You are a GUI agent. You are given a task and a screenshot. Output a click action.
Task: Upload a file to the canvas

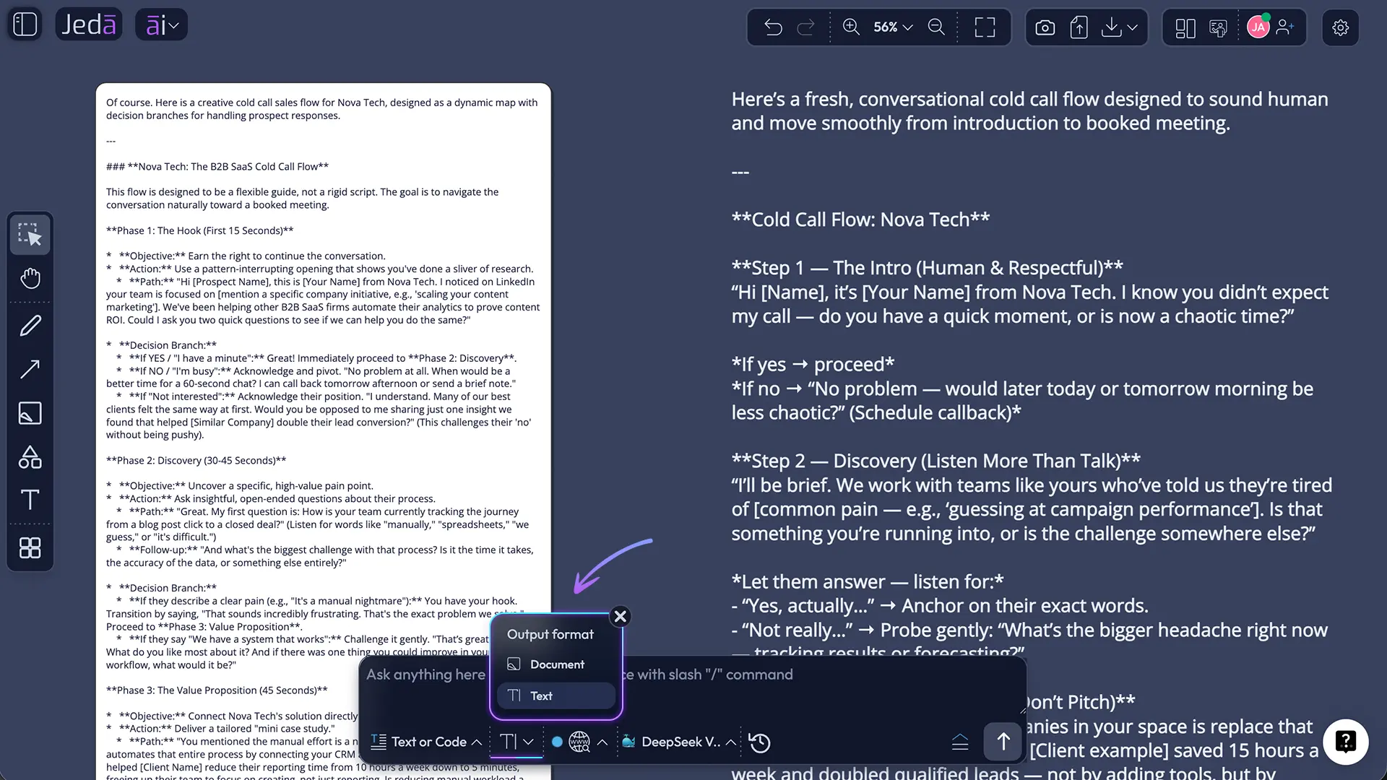(x=1079, y=27)
